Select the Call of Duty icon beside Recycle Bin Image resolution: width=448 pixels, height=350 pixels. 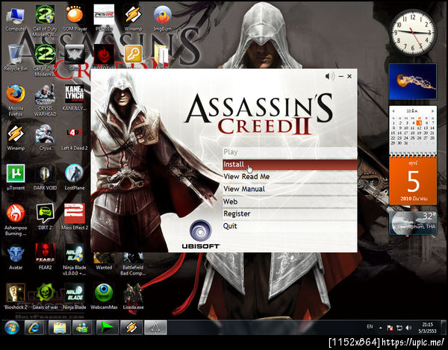tap(45, 60)
